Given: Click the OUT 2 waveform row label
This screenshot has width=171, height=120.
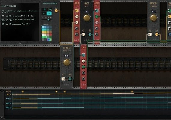Looking at the screenshot, I should pyautogui.click(x=9, y=103).
